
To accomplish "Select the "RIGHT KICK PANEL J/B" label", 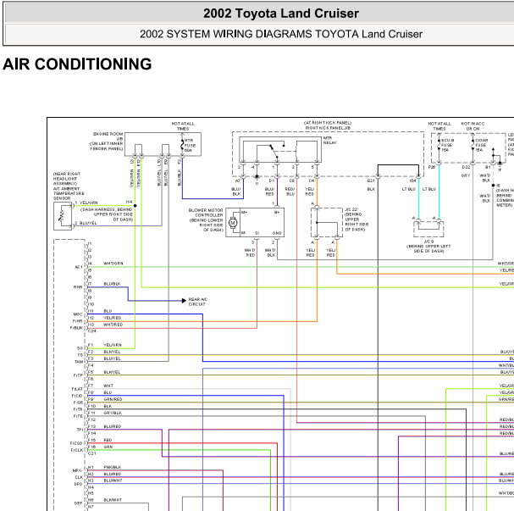I will click(x=328, y=128).
